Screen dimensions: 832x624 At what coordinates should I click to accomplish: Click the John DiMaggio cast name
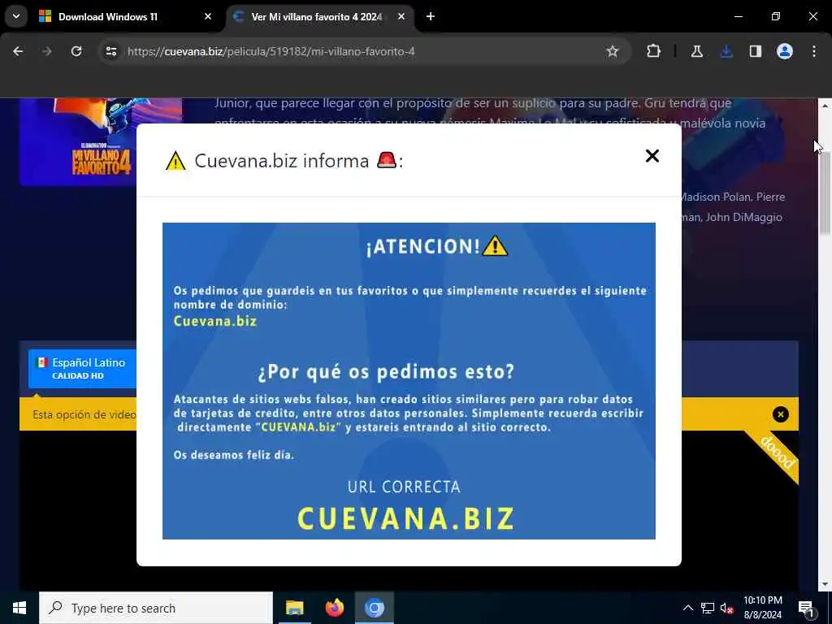[x=743, y=217]
